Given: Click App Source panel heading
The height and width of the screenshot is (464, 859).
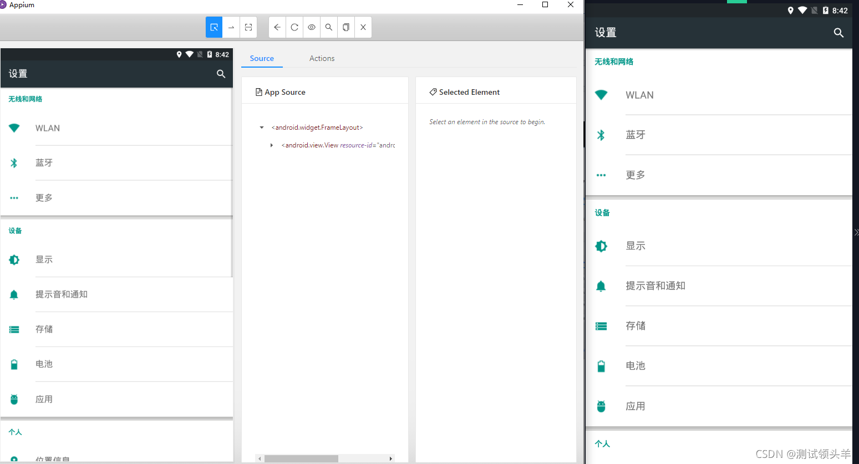Looking at the screenshot, I should pyautogui.click(x=280, y=92).
